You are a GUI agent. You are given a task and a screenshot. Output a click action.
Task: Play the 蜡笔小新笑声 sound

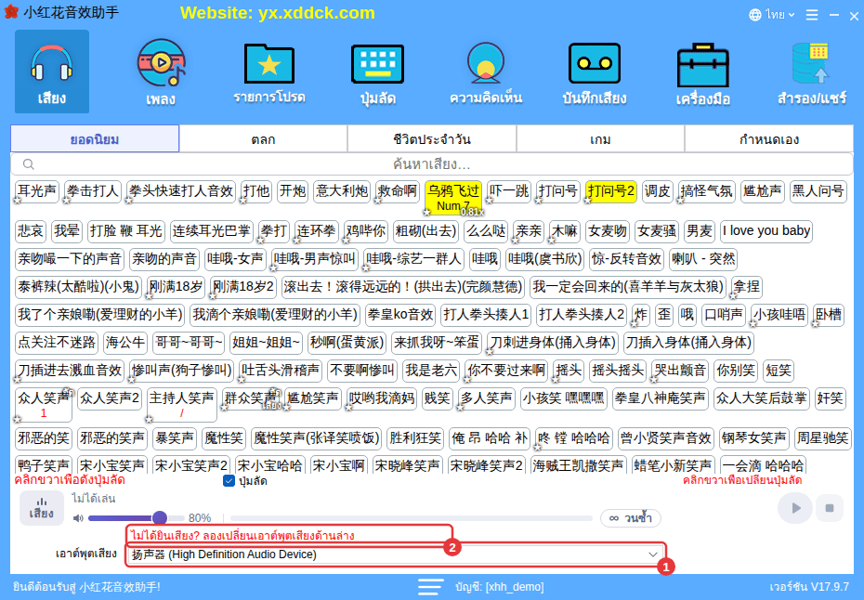(x=673, y=463)
